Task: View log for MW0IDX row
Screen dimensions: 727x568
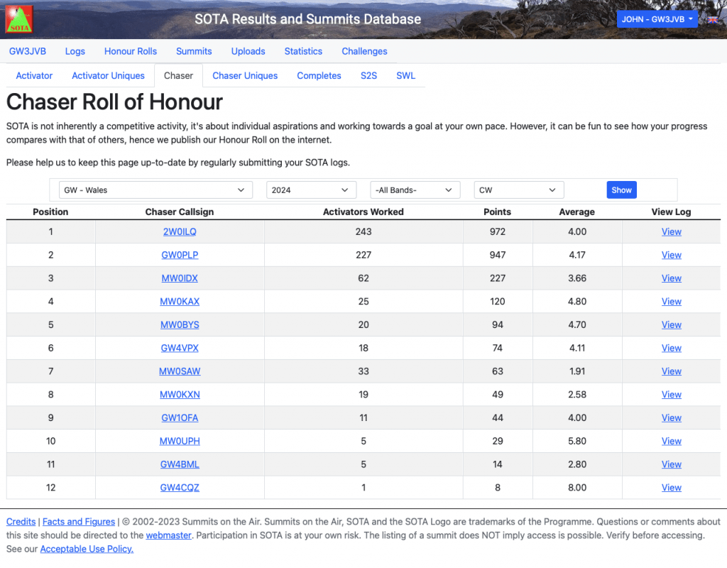Action: tap(671, 278)
